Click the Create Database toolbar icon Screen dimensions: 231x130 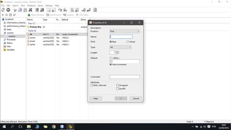pos(37,10)
